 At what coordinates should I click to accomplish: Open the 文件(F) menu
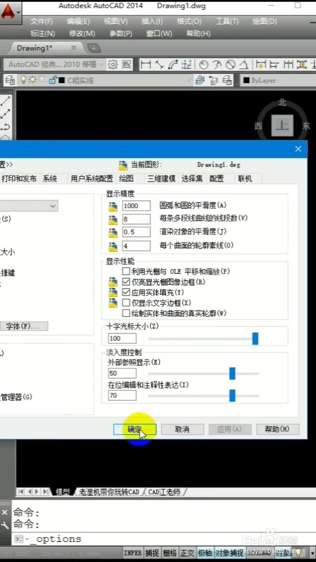(x=41, y=22)
